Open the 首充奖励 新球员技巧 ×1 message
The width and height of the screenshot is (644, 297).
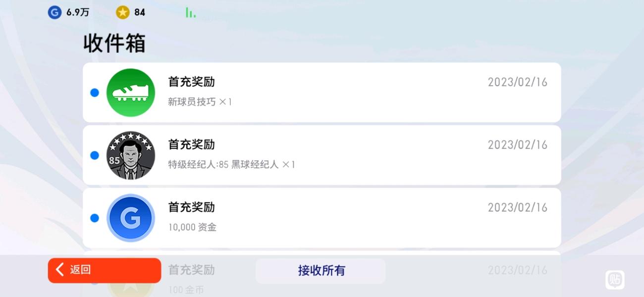[x=322, y=93]
